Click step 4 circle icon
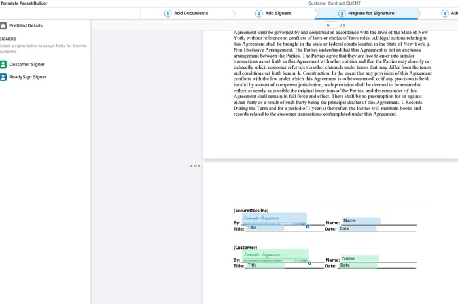This screenshot has height=304, width=458. coord(444,14)
